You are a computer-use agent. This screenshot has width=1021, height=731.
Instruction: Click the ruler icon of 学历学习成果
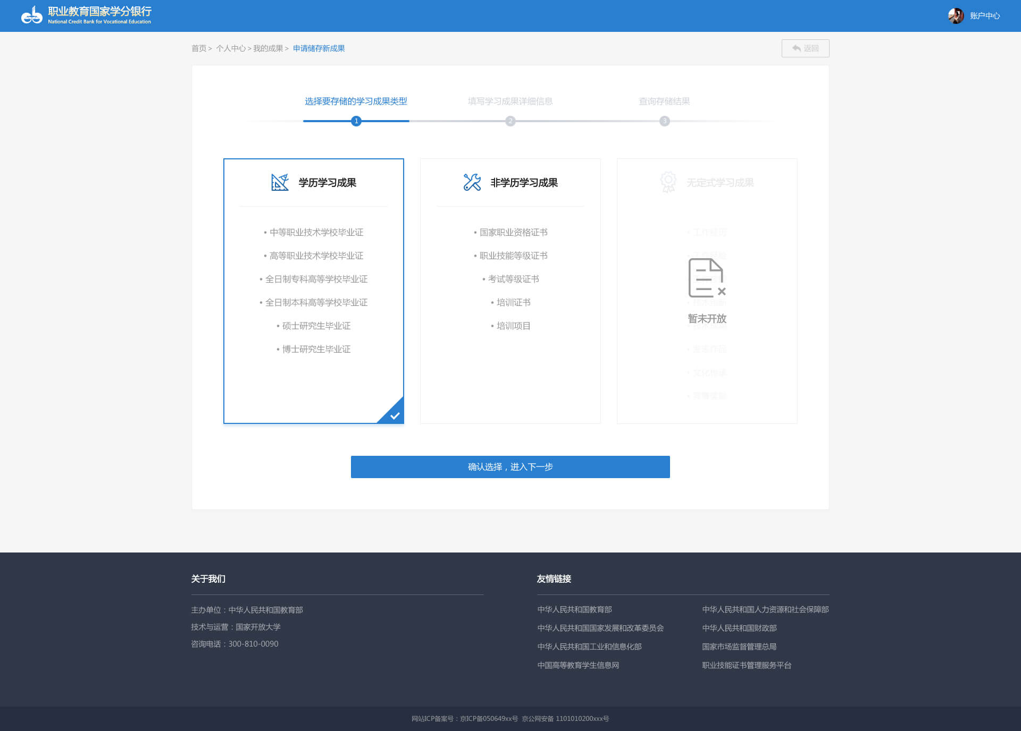click(280, 182)
